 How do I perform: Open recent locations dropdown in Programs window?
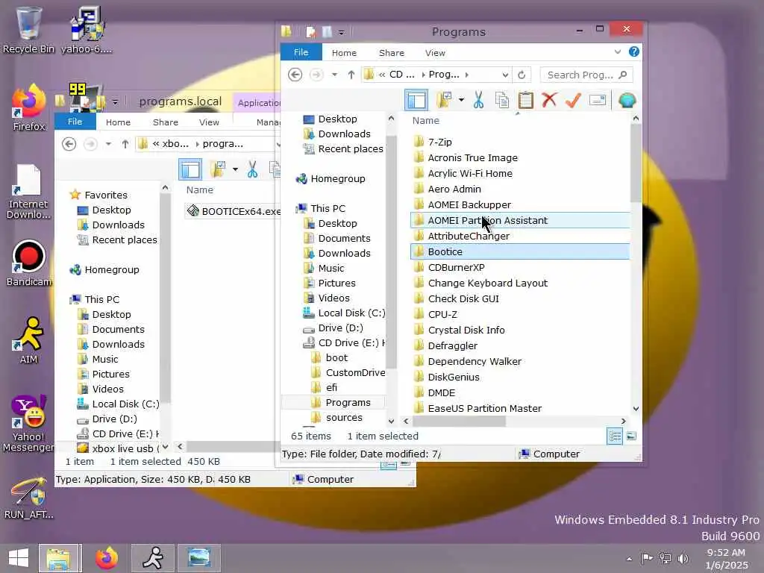334,75
